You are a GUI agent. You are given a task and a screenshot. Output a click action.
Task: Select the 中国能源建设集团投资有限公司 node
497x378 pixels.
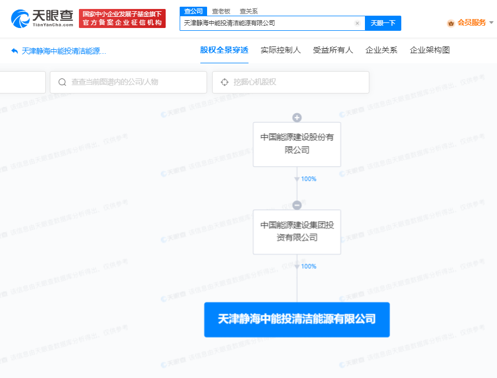point(297,232)
